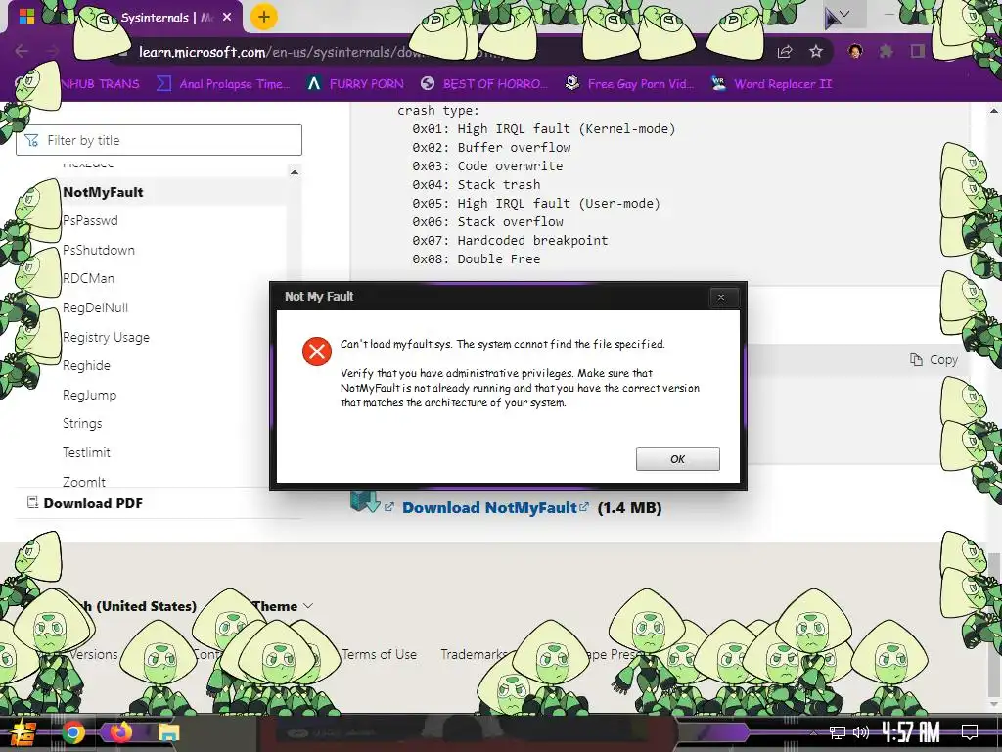Open Trademarks footer link
The image size is (1002, 752).
pyautogui.click(x=474, y=654)
